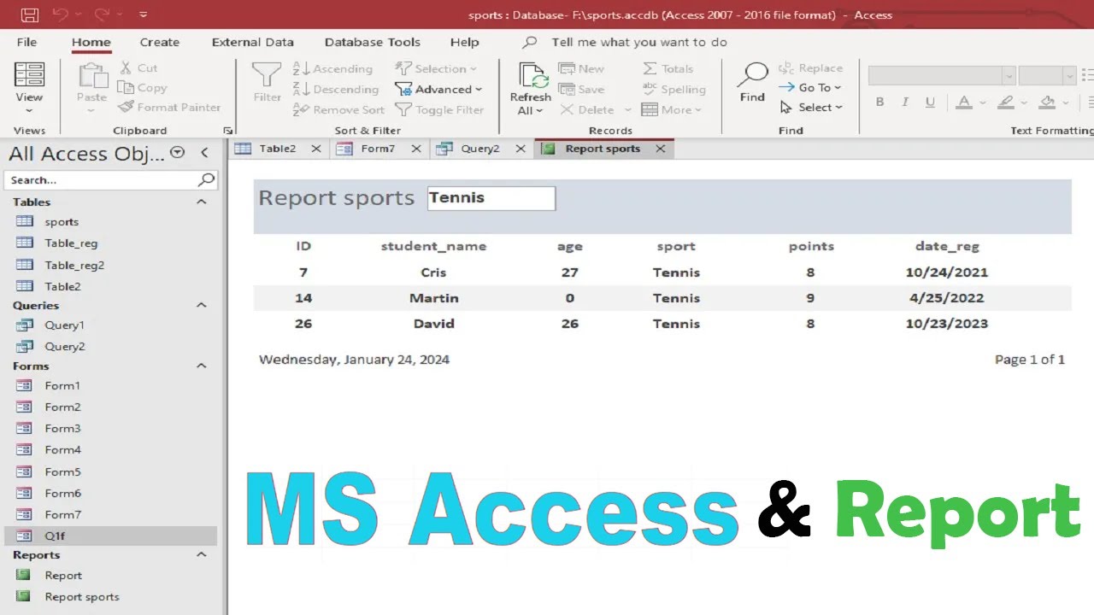This screenshot has width=1094, height=615.
Task: Open Customize Quick Access Toolbar dropdown
Action: 143,15
